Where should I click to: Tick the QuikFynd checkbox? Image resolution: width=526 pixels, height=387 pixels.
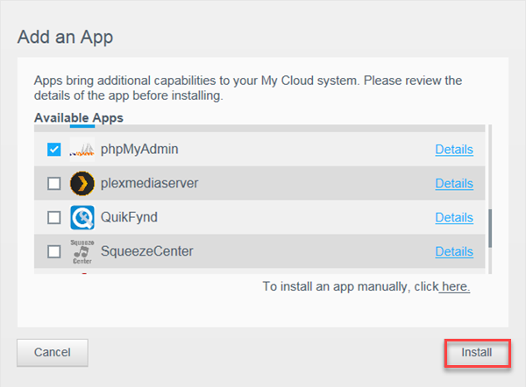(54, 218)
